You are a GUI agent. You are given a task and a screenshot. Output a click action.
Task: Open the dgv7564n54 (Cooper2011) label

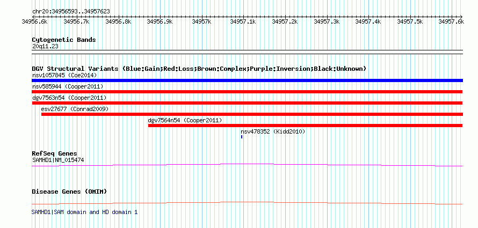(185, 120)
